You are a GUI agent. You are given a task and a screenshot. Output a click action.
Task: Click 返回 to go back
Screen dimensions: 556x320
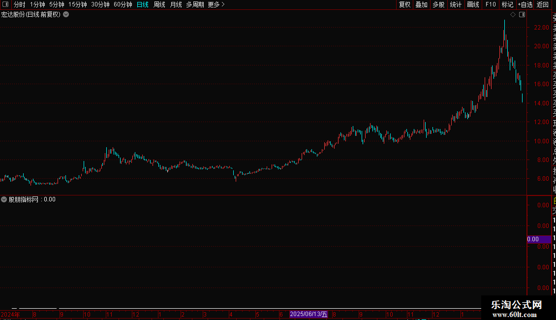click(543, 4)
